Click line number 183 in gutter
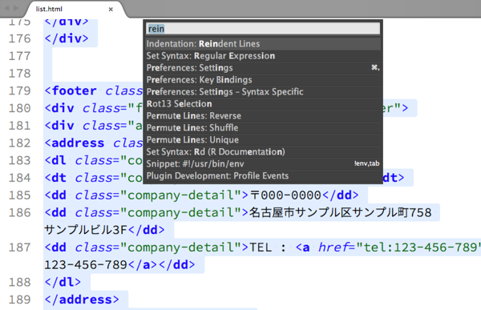 coord(19,160)
